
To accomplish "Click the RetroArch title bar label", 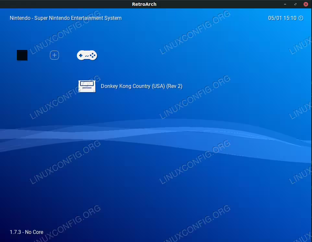I will click(144, 4).
